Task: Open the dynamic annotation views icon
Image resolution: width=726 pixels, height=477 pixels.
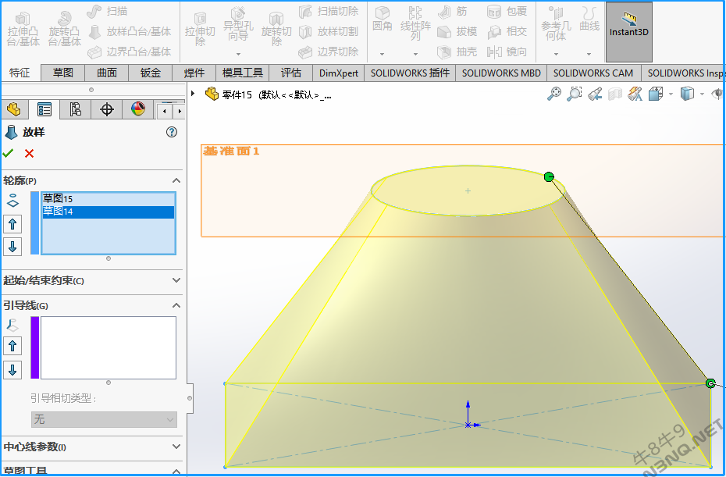Action: pos(635,94)
